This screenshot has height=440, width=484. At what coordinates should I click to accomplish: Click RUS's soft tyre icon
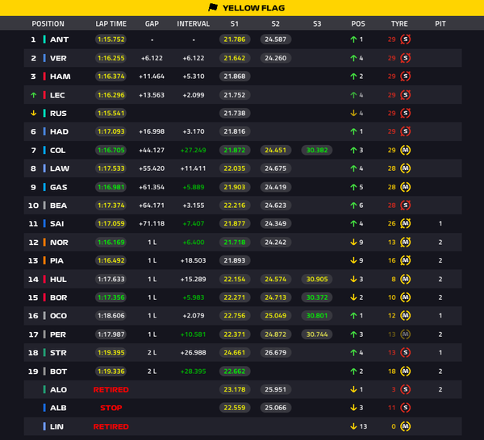coord(405,113)
